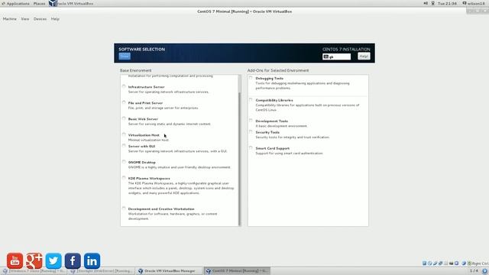Open the View menu
This screenshot has width=489, height=275.
pyautogui.click(x=25, y=19)
